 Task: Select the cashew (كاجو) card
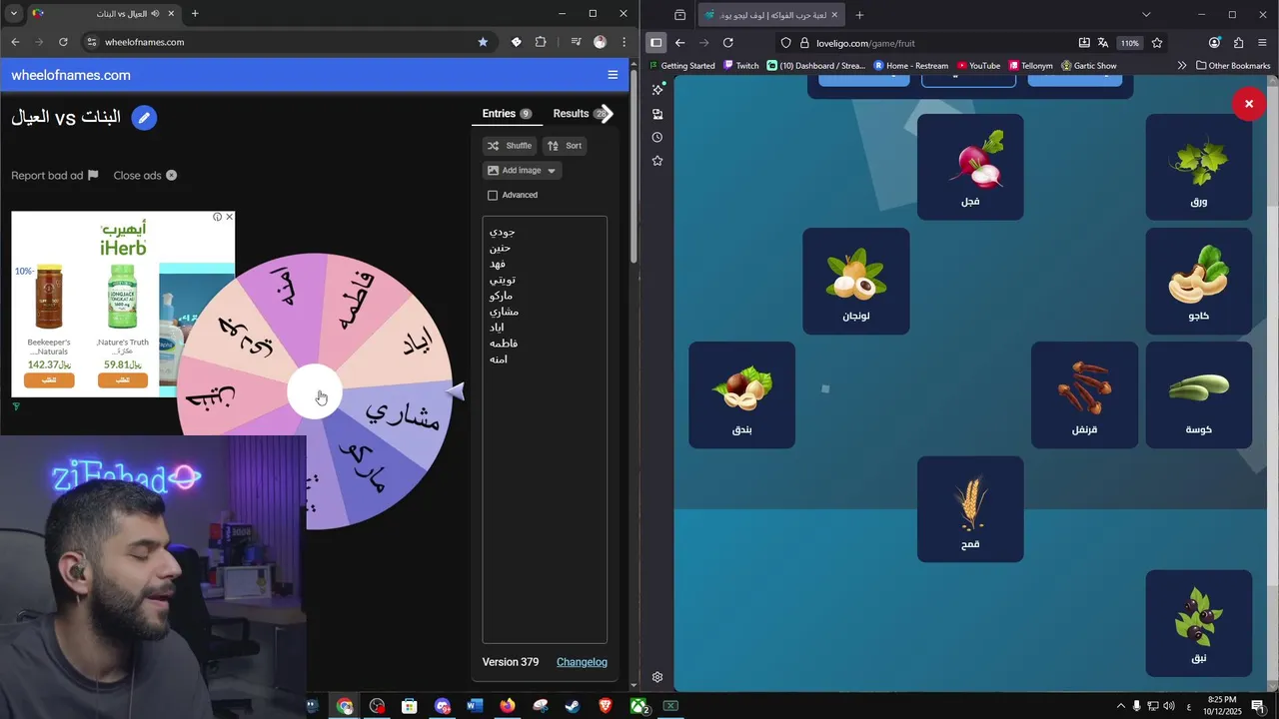pos(1199,282)
